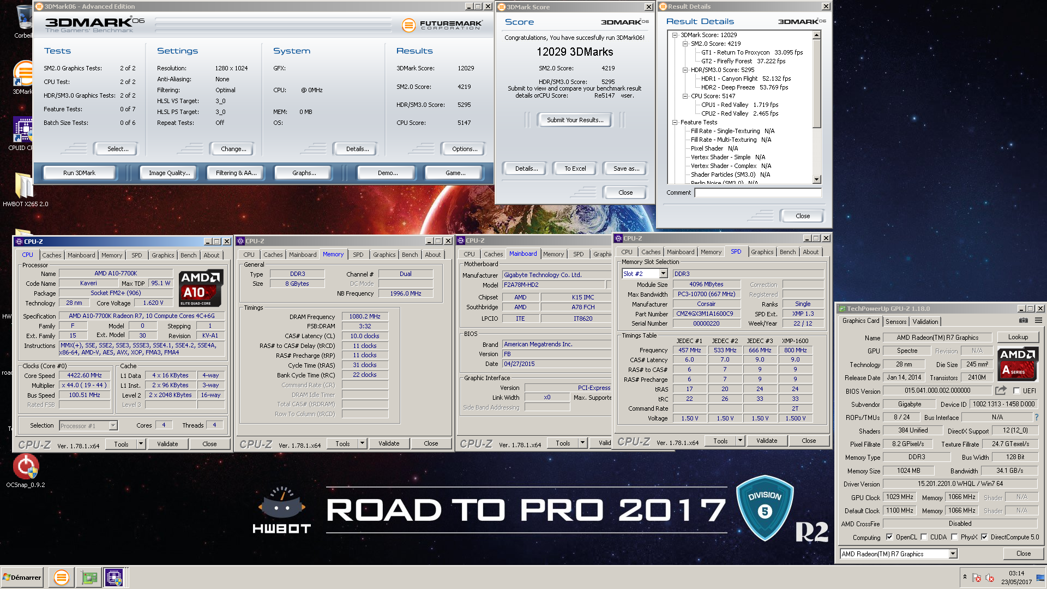Click Validate in the CPU-Z Memory window
Image resolution: width=1047 pixels, height=589 pixels.
point(389,443)
